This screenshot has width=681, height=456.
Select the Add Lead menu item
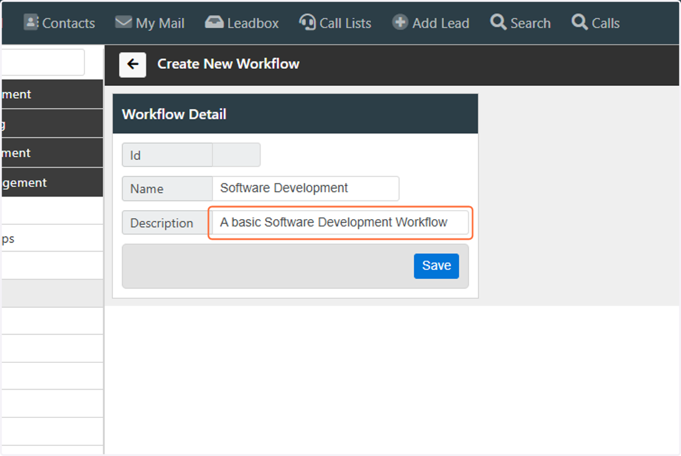coord(431,23)
